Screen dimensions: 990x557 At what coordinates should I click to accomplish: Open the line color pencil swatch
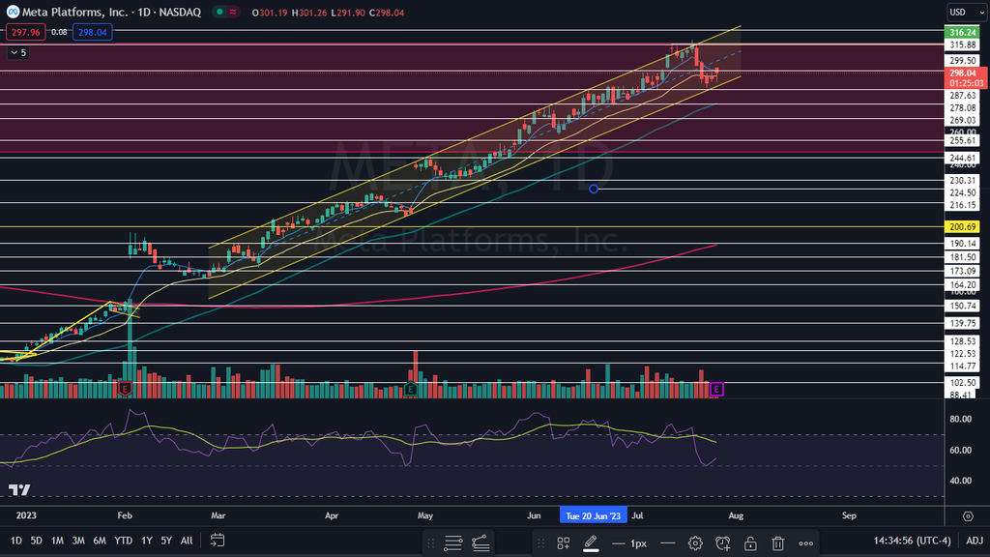coord(590,543)
